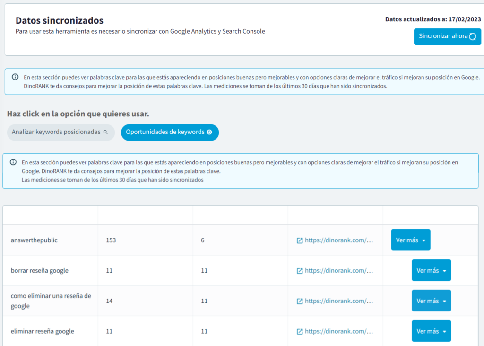Click the Datos sincronizados heading
This screenshot has height=346, width=484.
(x=60, y=20)
